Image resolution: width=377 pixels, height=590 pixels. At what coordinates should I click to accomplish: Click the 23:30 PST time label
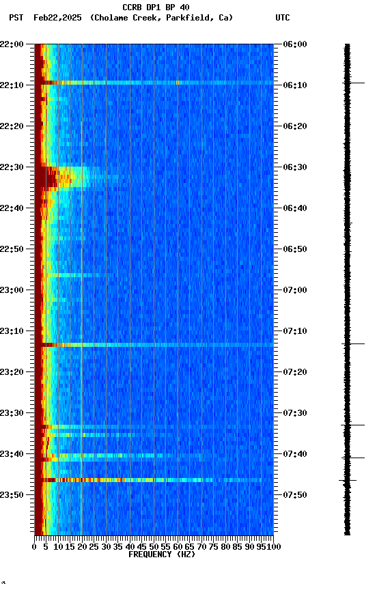(12, 414)
